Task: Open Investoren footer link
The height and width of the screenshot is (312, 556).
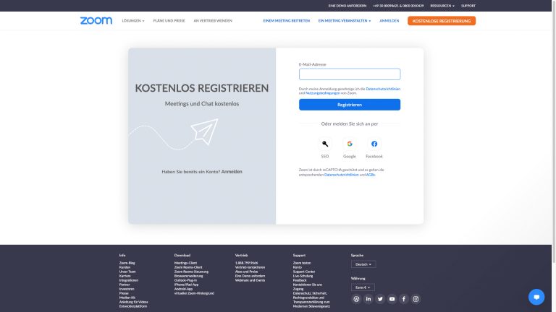Action: coord(127,289)
